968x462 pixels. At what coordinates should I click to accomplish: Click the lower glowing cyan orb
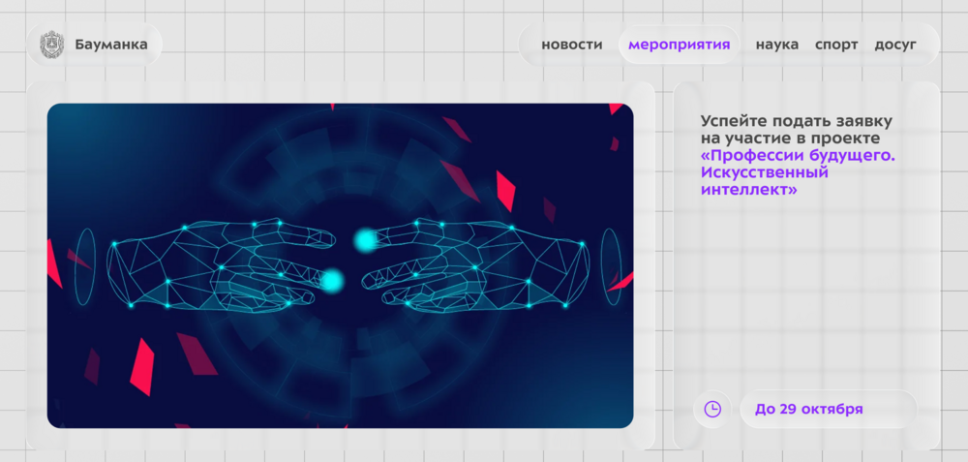pos(332,281)
